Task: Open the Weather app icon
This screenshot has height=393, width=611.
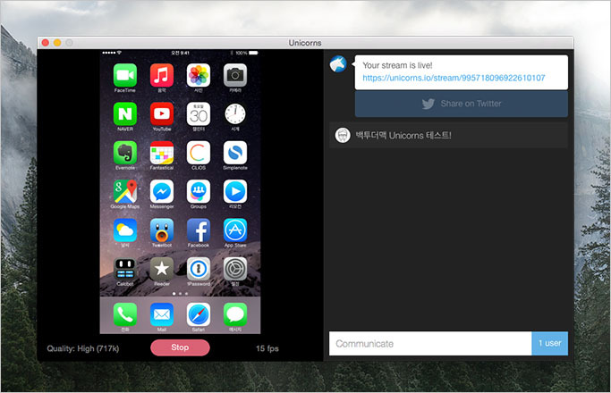Action: click(x=125, y=230)
